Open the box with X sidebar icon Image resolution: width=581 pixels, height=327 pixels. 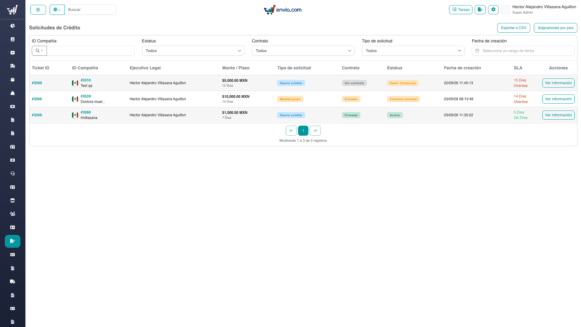[x=12, y=53]
